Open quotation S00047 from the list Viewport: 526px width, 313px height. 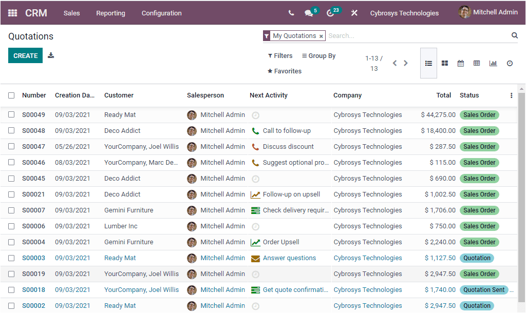[x=33, y=146]
